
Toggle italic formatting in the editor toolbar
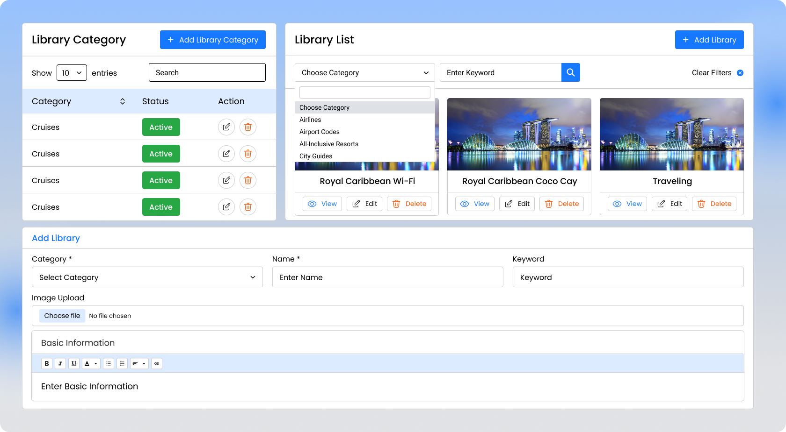tap(60, 363)
